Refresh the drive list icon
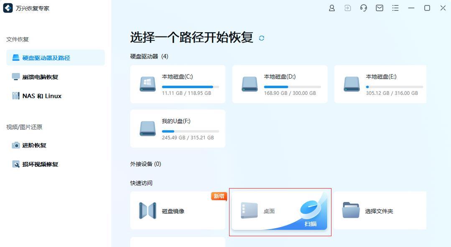The image size is (451, 247). tap(262, 38)
